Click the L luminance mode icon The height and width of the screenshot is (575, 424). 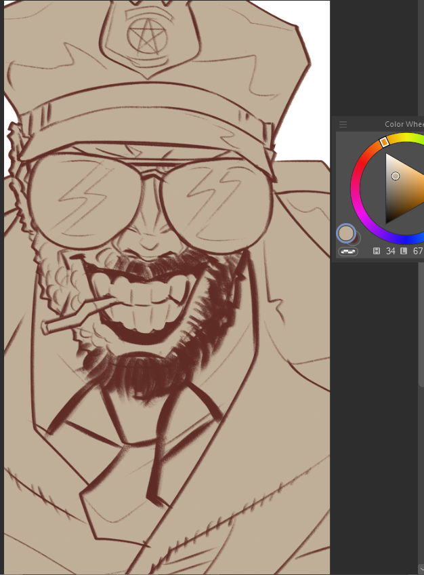(404, 251)
